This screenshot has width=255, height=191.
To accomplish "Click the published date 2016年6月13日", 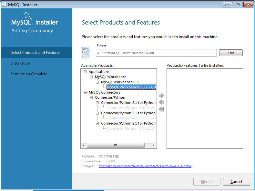I will coord(109,156).
